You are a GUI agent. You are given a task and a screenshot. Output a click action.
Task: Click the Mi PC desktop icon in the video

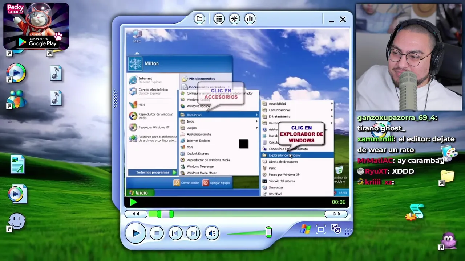(x=137, y=37)
